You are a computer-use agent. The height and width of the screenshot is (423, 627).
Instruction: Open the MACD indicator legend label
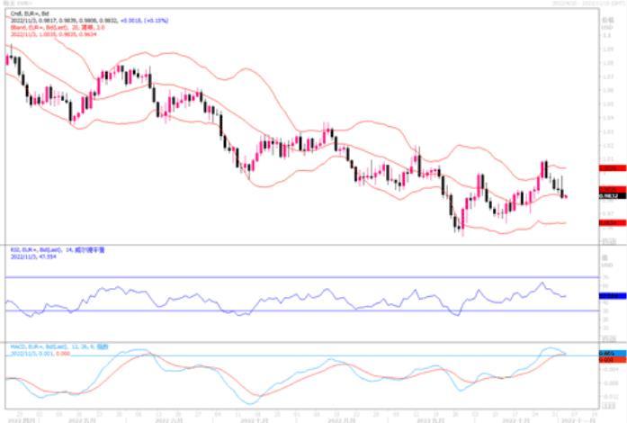[x=45, y=344]
